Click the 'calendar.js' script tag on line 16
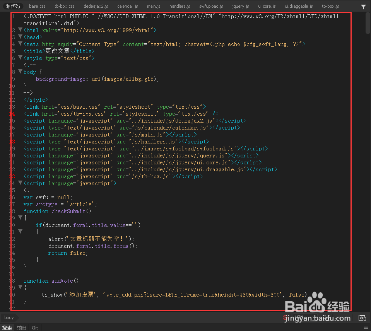 click(x=132, y=128)
